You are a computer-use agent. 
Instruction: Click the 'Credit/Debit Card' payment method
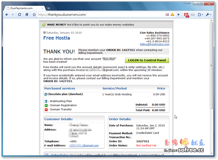(x=148, y=133)
